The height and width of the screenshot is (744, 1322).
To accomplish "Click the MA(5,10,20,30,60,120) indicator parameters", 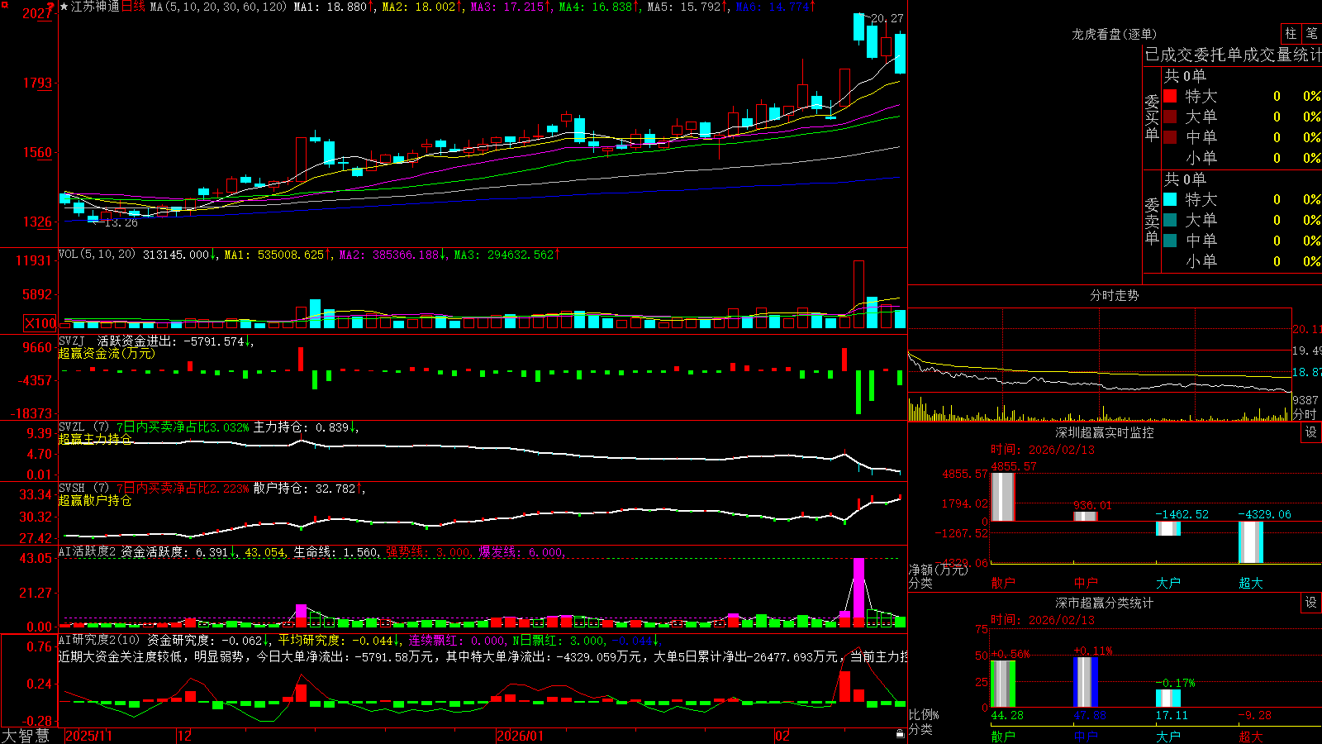I will pos(218,7).
